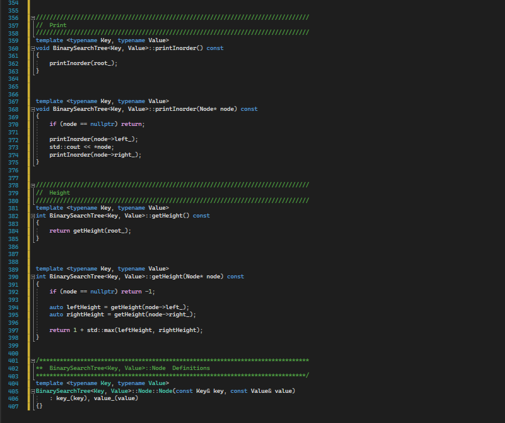Collapse the getHeight() const function body

click(x=32, y=215)
